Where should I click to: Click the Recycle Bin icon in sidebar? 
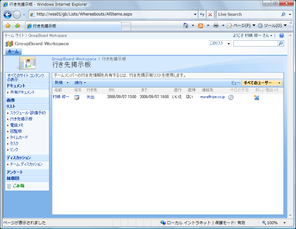9,186
